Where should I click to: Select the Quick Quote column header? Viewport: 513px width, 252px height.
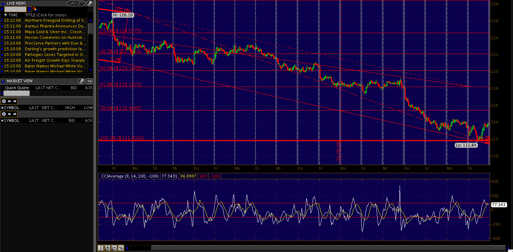(x=17, y=88)
